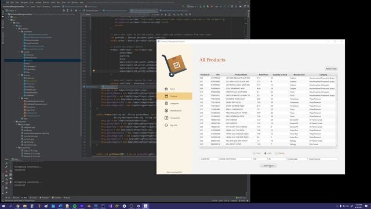Open the manufacturer combo box showing Private Label
The height and width of the screenshot is (209, 371).
tap(297, 159)
